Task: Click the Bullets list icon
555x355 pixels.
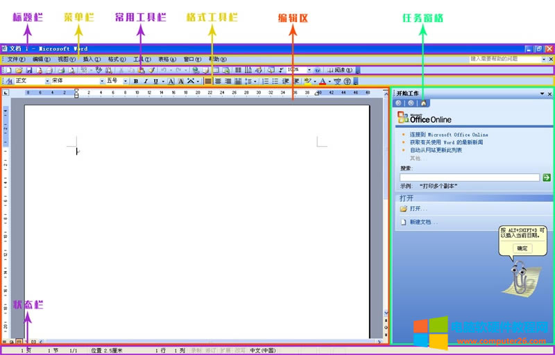Action: click(x=275, y=81)
